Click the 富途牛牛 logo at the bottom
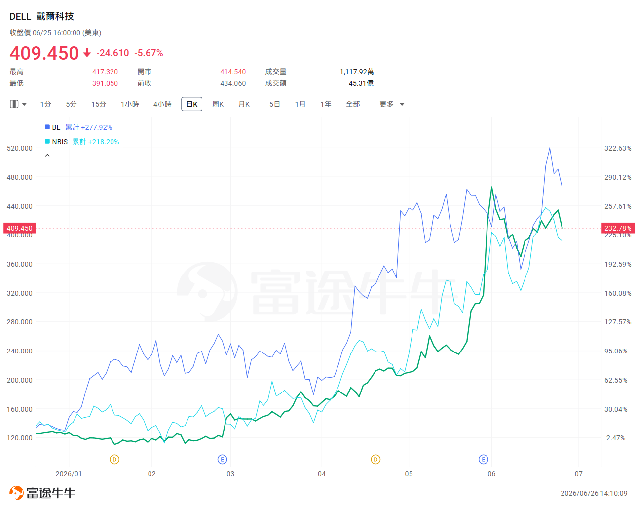The height and width of the screenshot is (509, 637). click(42, 493)
